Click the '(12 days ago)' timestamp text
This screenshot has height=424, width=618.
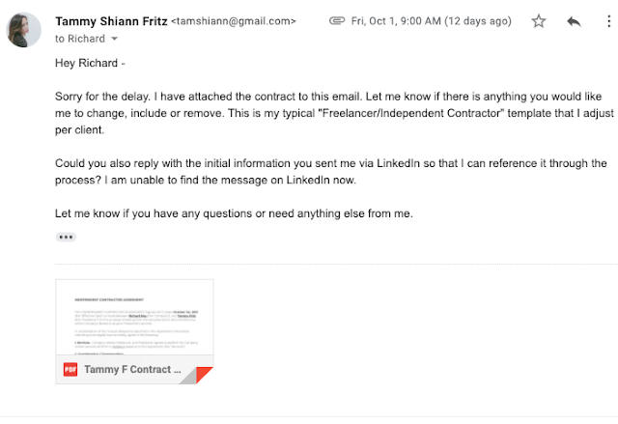478,21
